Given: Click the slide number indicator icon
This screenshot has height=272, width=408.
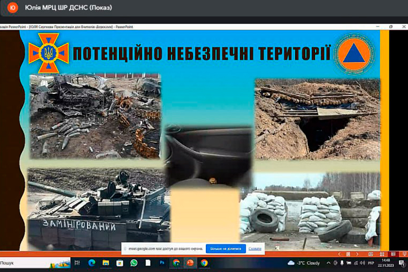Looking at the screenshot, I should click(348, 254).
